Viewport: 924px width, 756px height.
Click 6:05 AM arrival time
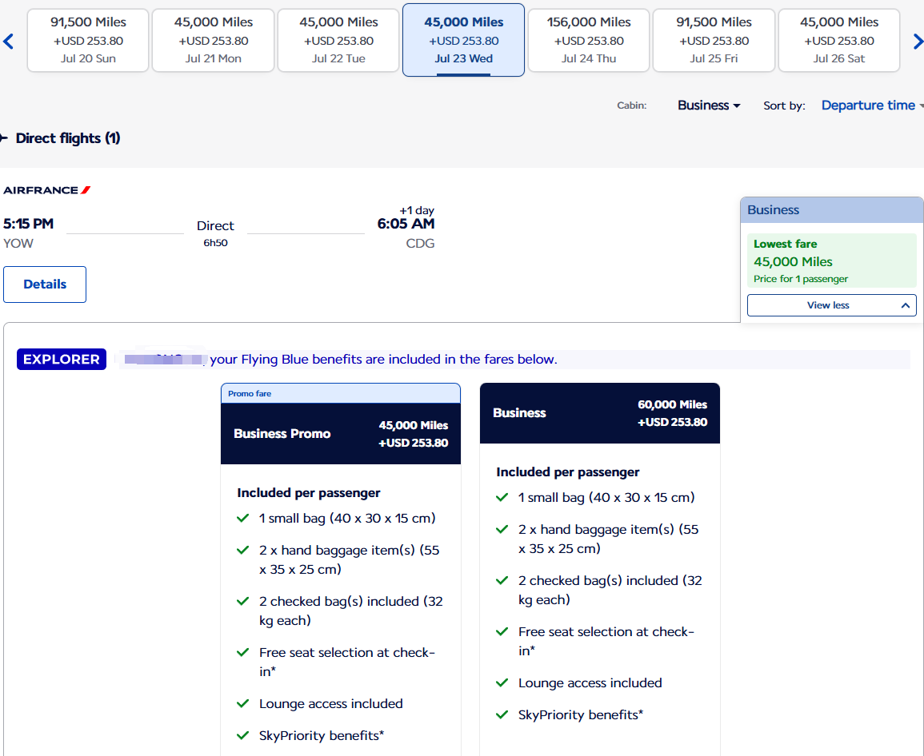coord(406,224)
